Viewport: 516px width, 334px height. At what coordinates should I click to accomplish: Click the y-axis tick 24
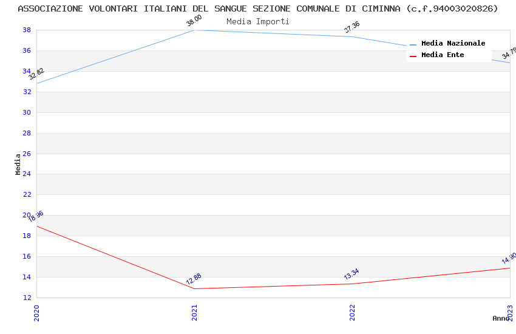pos(27,174)
